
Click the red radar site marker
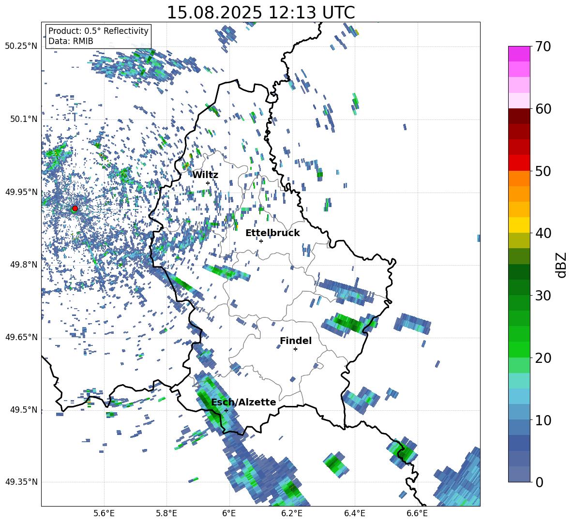(75, 209)
